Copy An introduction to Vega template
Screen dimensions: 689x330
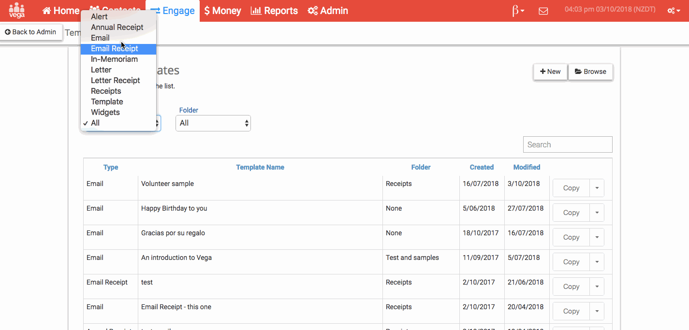coord(571,262)
